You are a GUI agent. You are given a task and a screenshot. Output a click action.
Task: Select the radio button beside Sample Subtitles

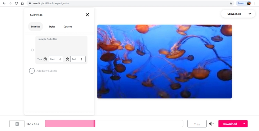click(x=32, y=50)
